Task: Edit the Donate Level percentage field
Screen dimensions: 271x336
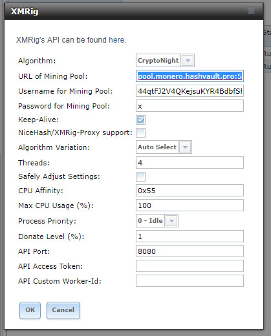Action: [x=190, y=236]
